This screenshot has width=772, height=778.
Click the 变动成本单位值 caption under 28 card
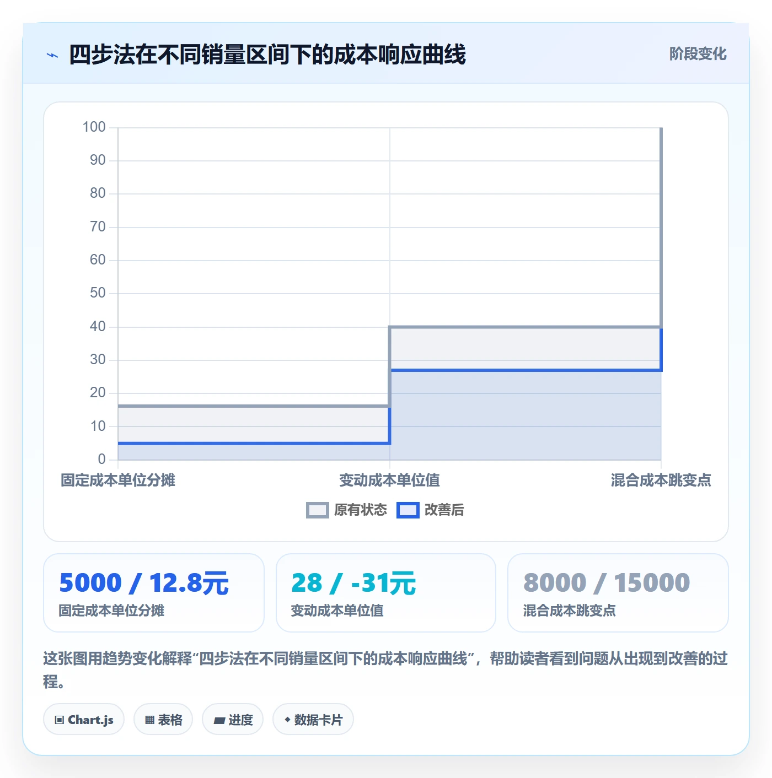337,610
